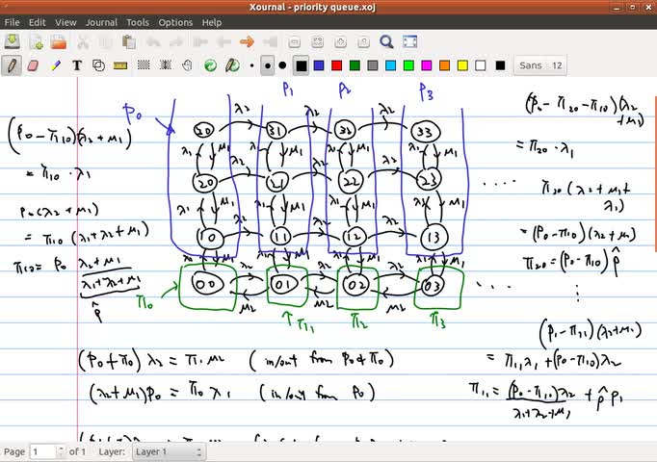Click the vertical scrollbar on the right
This screenshot has width=657, height=462.
(655, 173)
